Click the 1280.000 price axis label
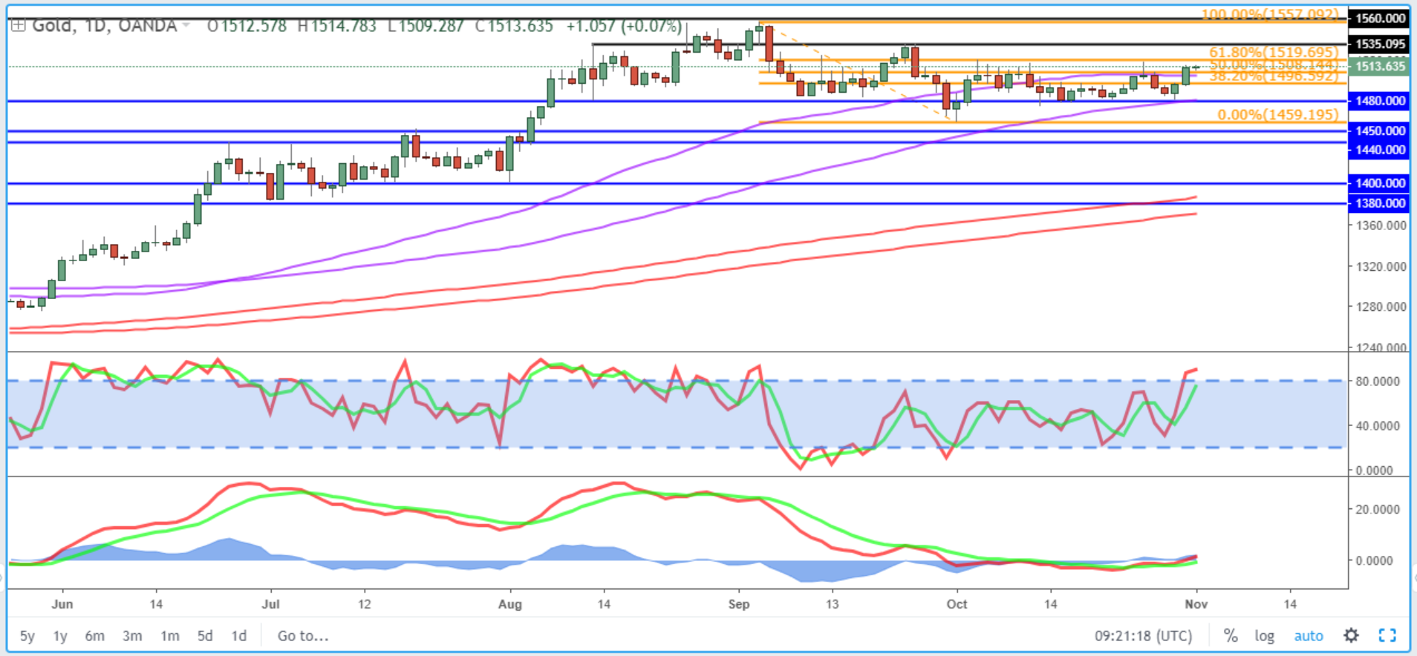Image resolution: width=1417 pixels, height=656 pixels. pos(1380,306)
